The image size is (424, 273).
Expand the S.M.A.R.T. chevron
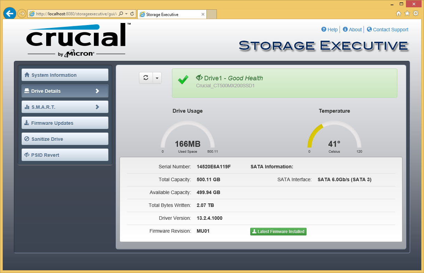point(97,107)
